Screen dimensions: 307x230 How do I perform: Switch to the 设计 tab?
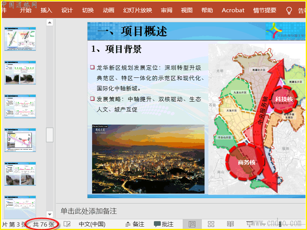67,10
